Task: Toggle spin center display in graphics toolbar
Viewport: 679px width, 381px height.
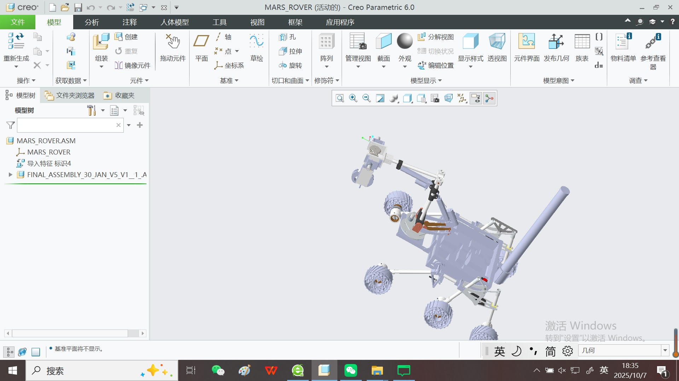Action: 489,98
